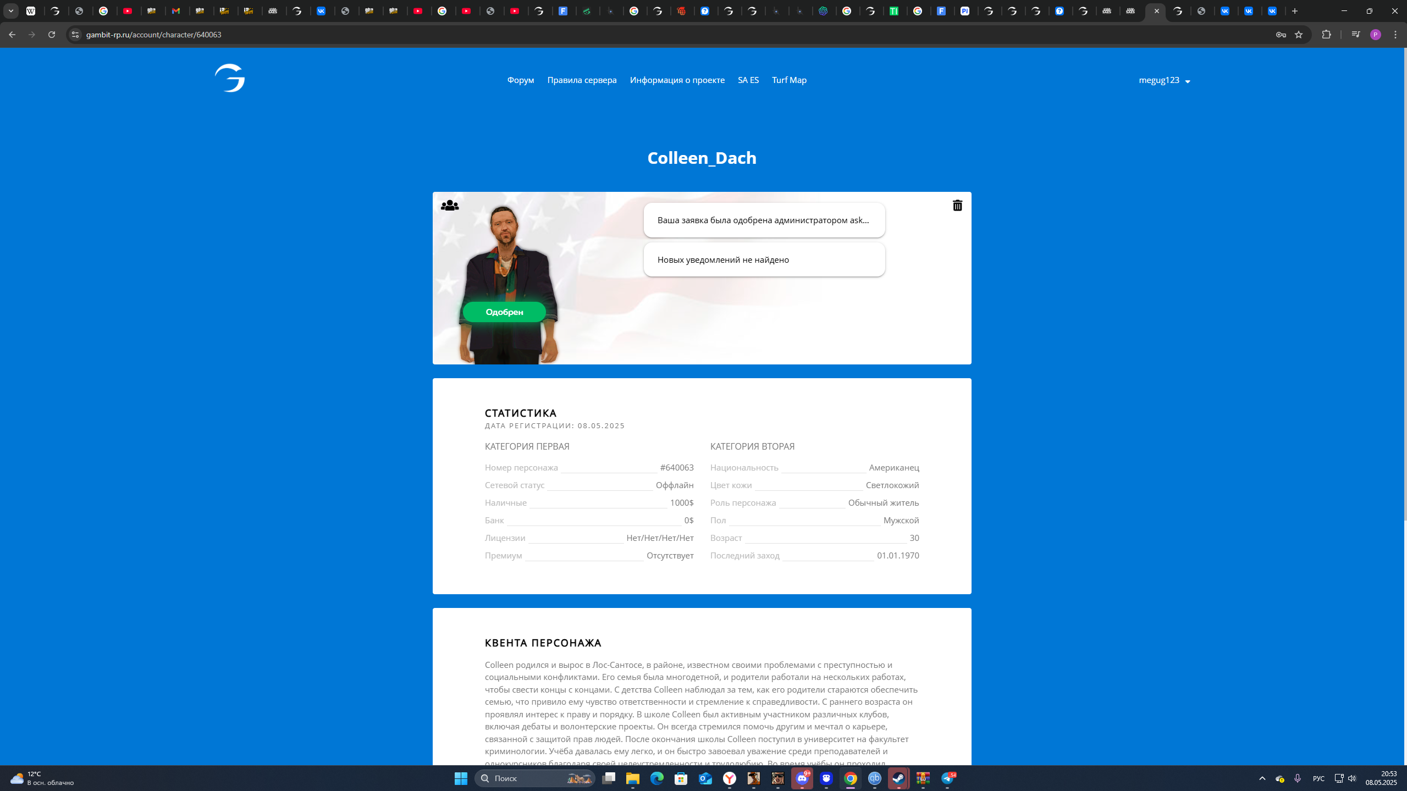Open the weather widget on taskbar
Image resolution: width=1407 pixels, height=791 pixels.
(42, 778)
